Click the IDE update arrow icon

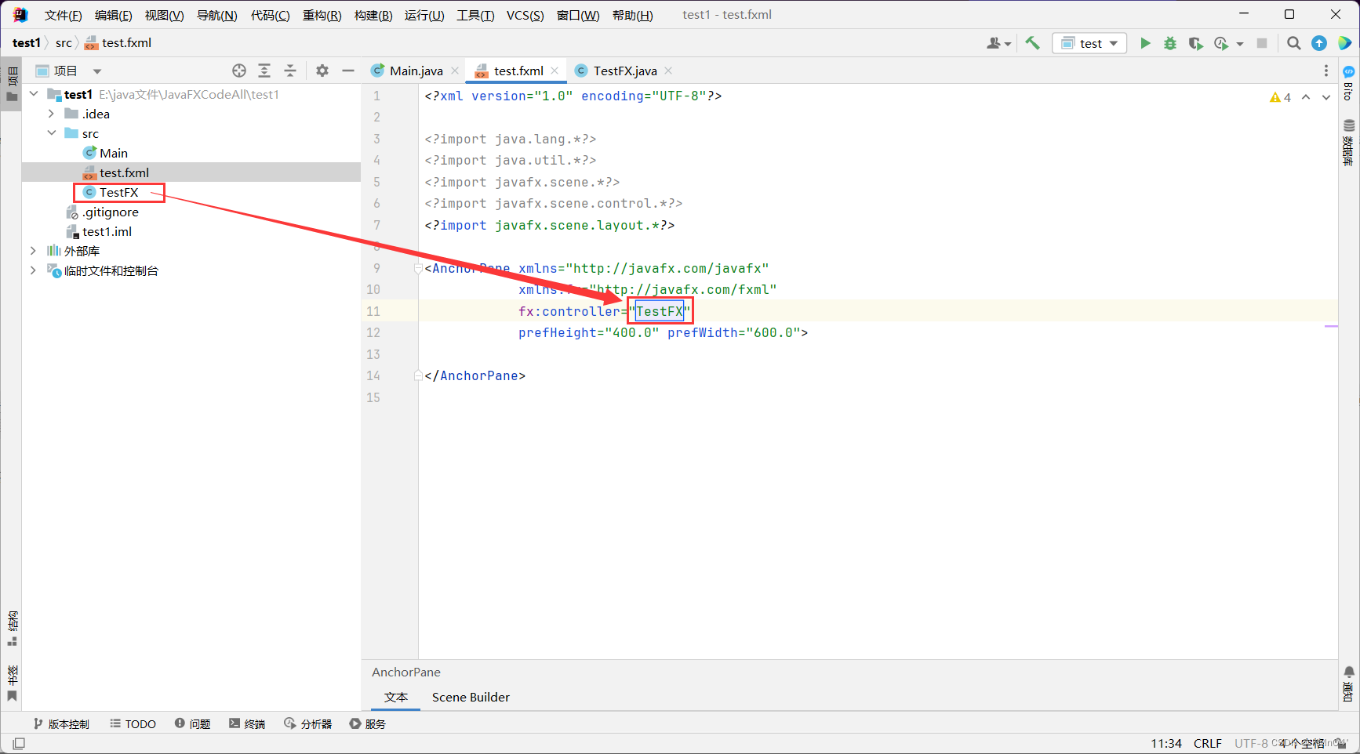click(1319, 43)
